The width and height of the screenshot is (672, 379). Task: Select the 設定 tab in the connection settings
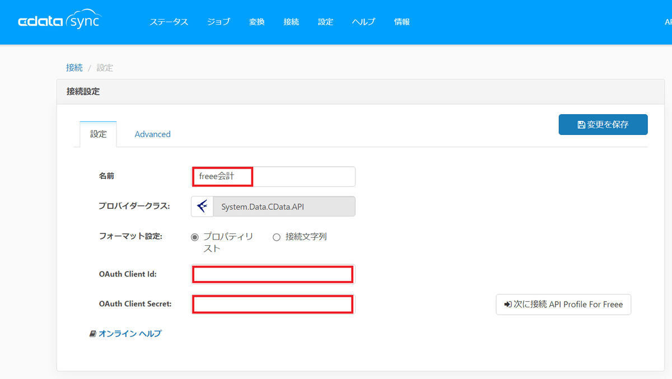(x=98, y=134)
